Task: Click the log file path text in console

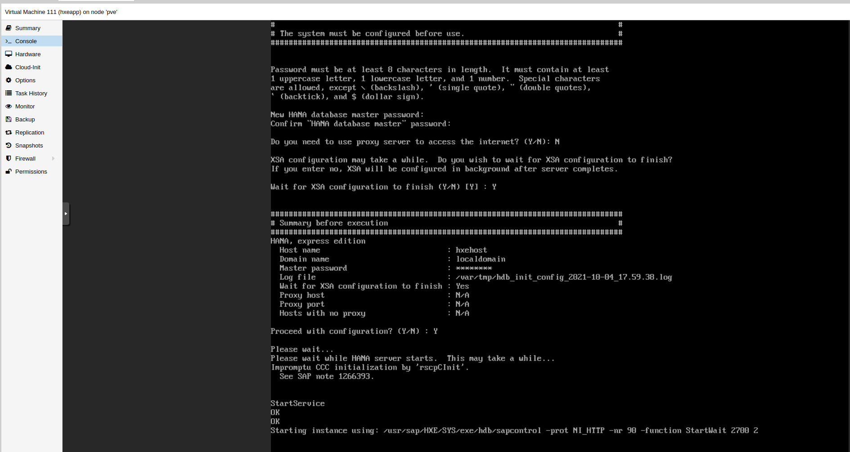Action: pos(564,277)
